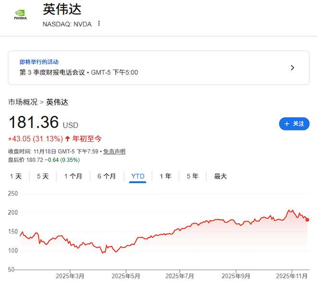Show the 1 个月 chart range

tap(73, 176)
